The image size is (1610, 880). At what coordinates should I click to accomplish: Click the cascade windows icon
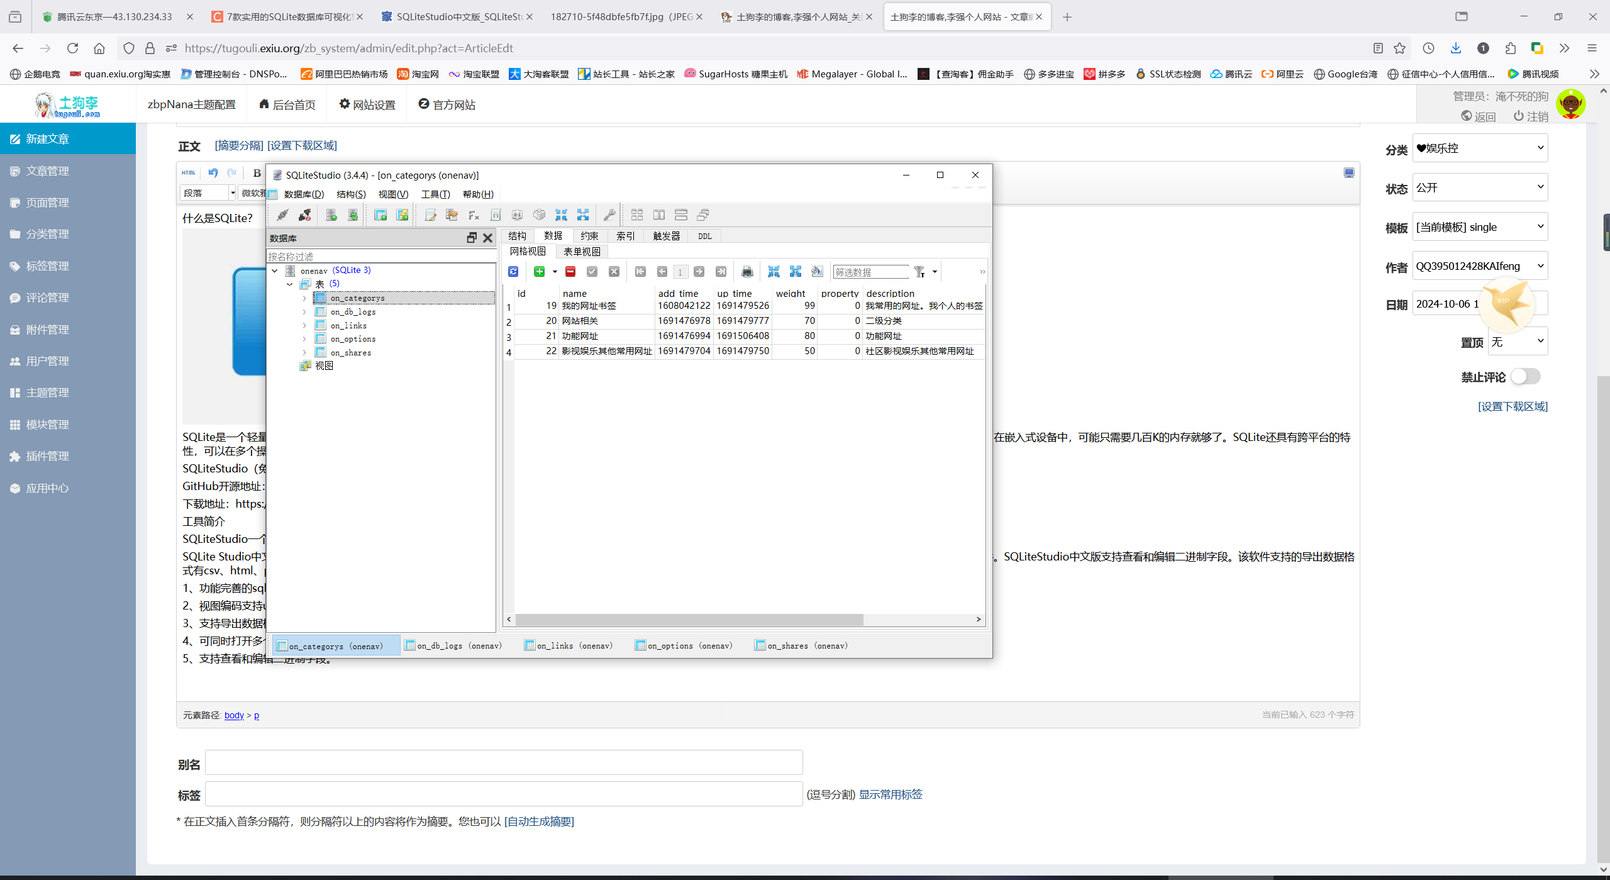click(703, 215)
